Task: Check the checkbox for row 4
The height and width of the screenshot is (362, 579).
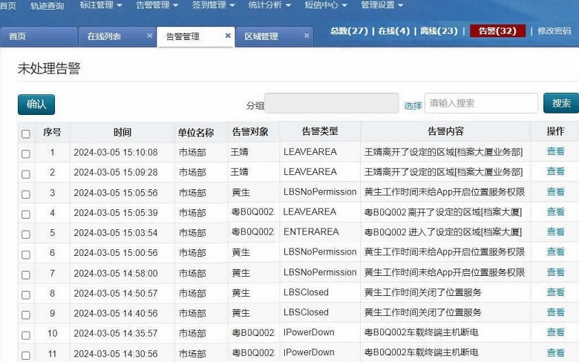Action: pyautogui.click(x=26, y=214)
